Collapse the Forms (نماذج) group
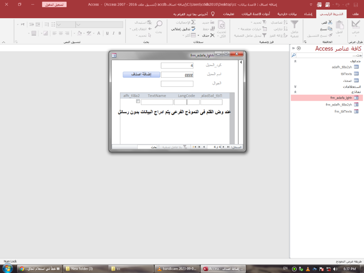Screen dimensions: 364x273 tap(295, 92)
